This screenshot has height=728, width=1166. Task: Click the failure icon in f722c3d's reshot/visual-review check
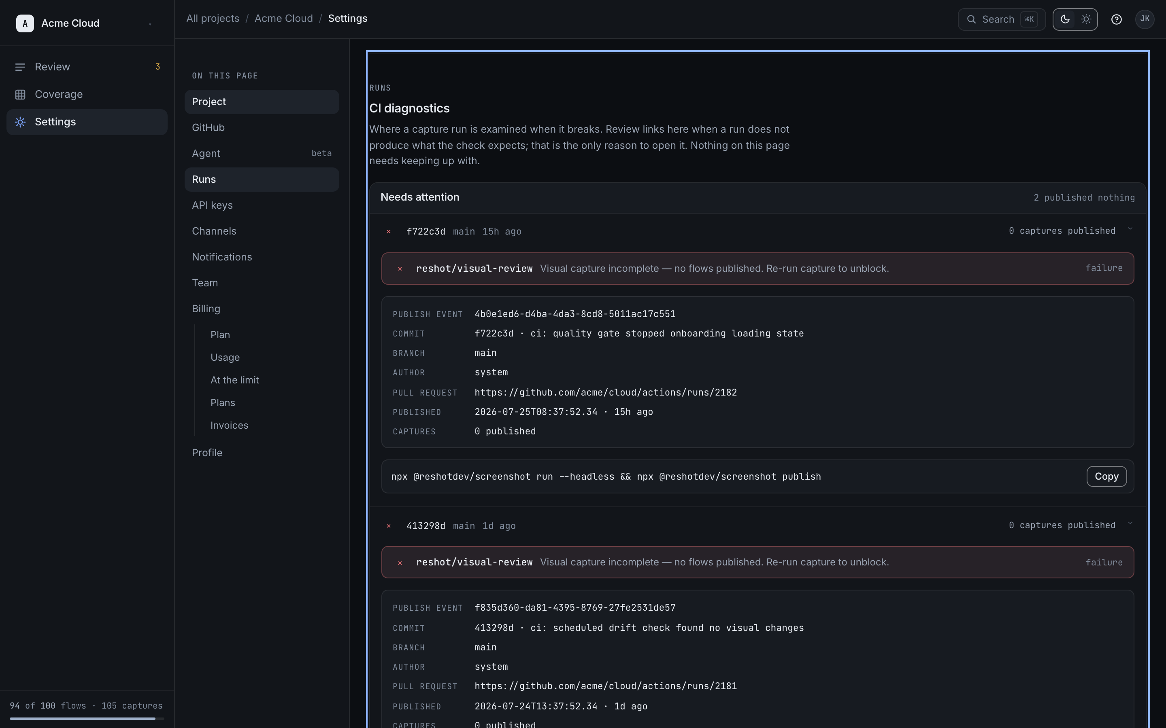pyautogui.click(x=400, y=269)
